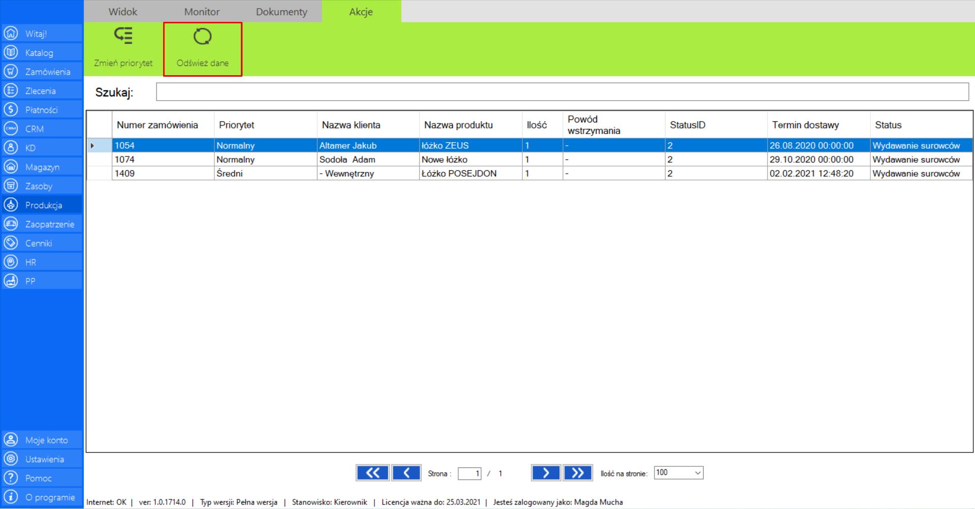Open Zlecenia list icon
This screenshot has width=975, height=509.
click(11, 90)
